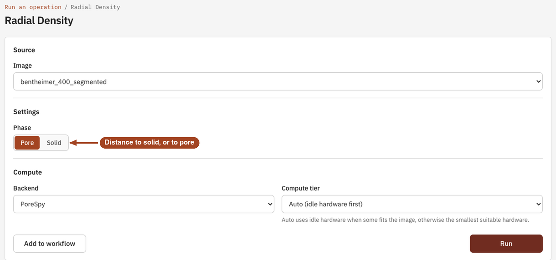
Task: Click the 'Radial Density' page heading
Action: click(x=39, y=20)
